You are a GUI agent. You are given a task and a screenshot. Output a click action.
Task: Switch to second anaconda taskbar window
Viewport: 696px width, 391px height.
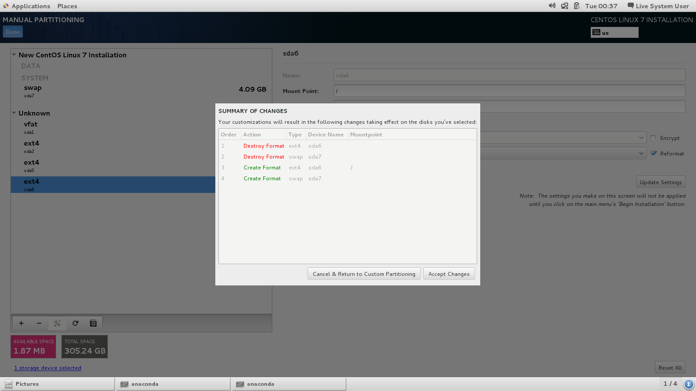tap(289, 384)
